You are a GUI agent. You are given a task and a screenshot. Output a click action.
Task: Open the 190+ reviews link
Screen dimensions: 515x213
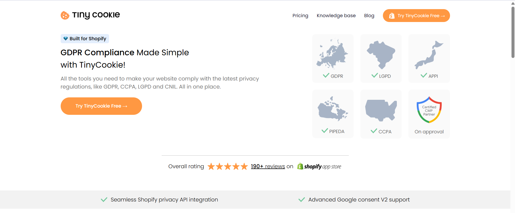[268, 167]
